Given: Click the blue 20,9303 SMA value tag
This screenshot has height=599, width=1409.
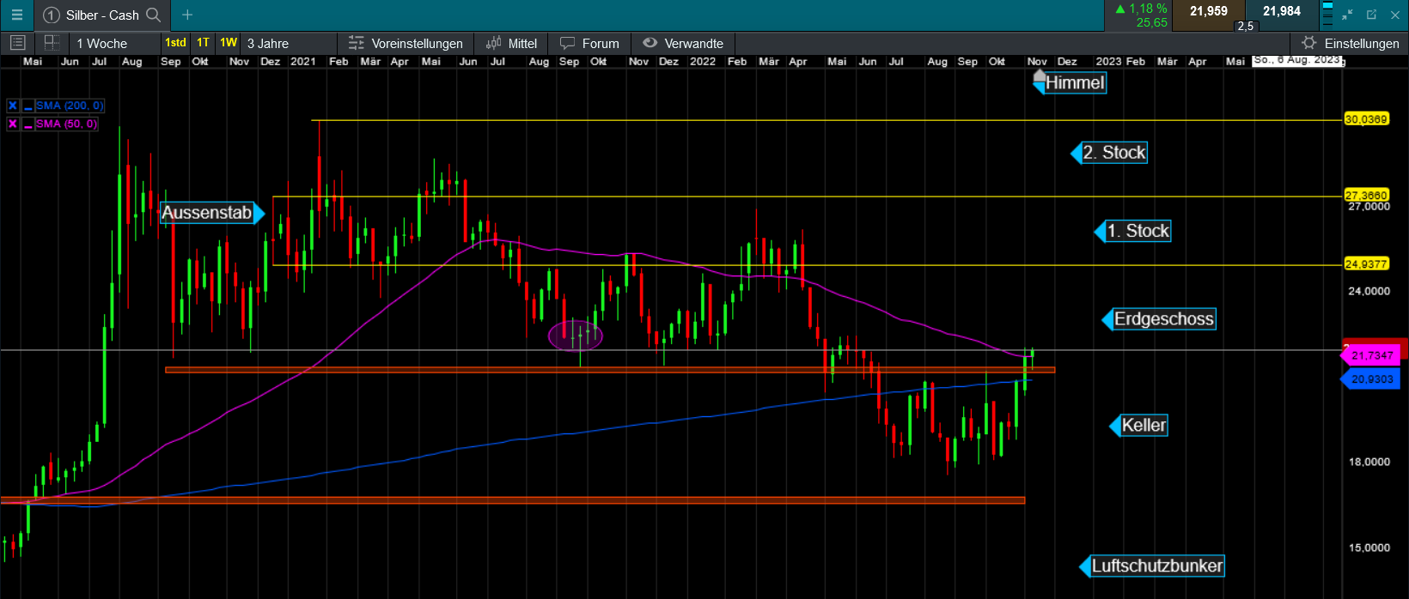Looking at the screenshot, I should 1370,378.
